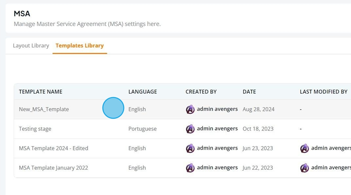Click the avatar icon in New_MSA_Template row

pos(190,109)
